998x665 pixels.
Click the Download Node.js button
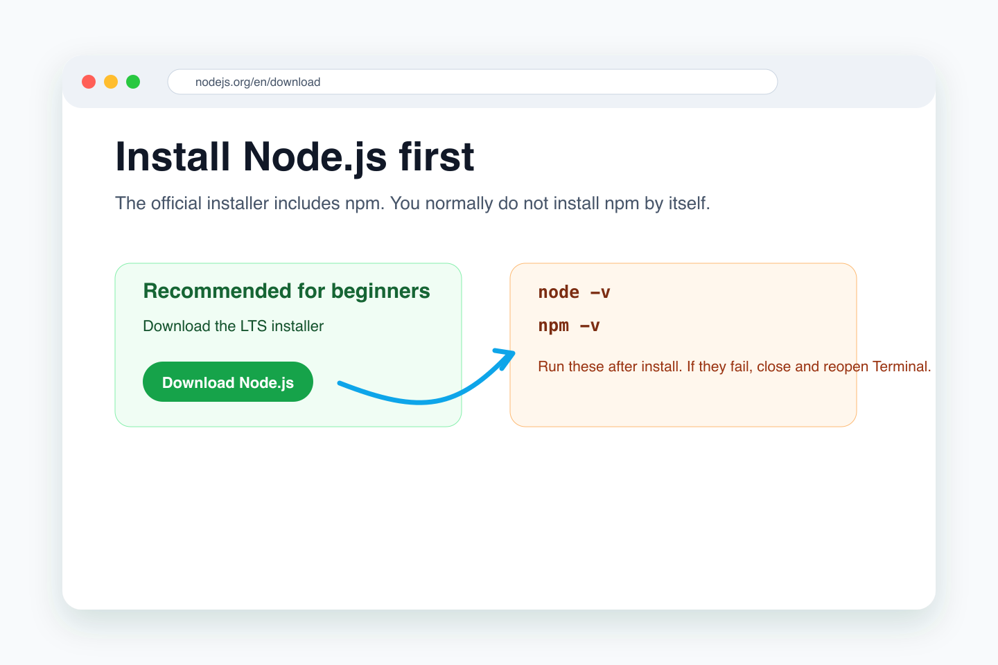pos(228,382)
